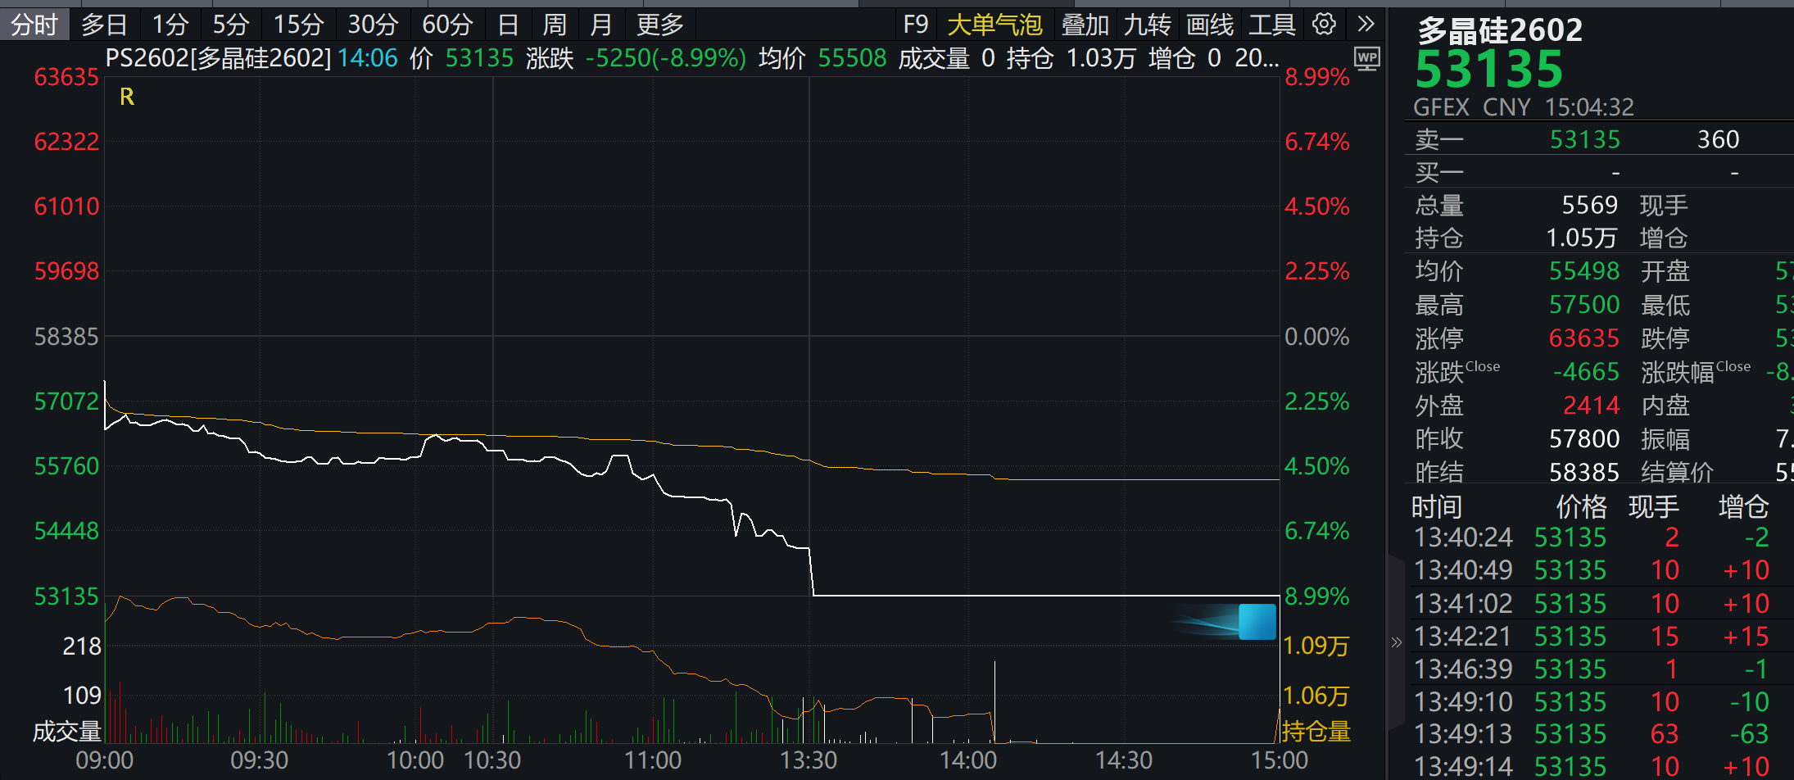The width and height of the screenshot is (1794, 780).
Task: Switch to the 分时 tab
Action: [x=34, y=25]
